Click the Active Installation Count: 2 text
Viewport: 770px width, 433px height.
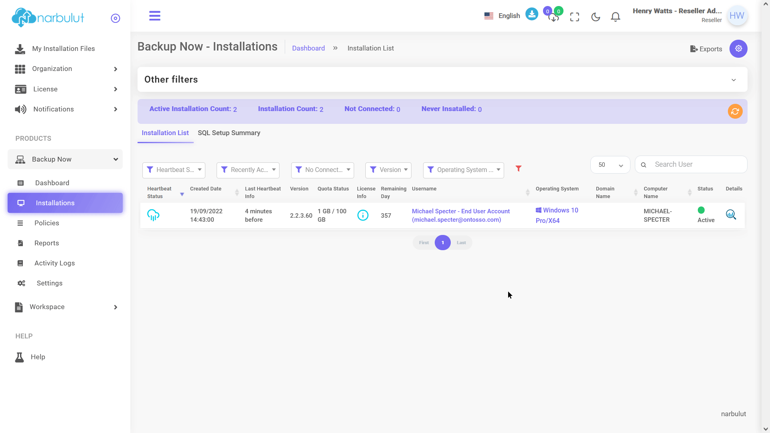pyautogui.click(x=193, y=109)
